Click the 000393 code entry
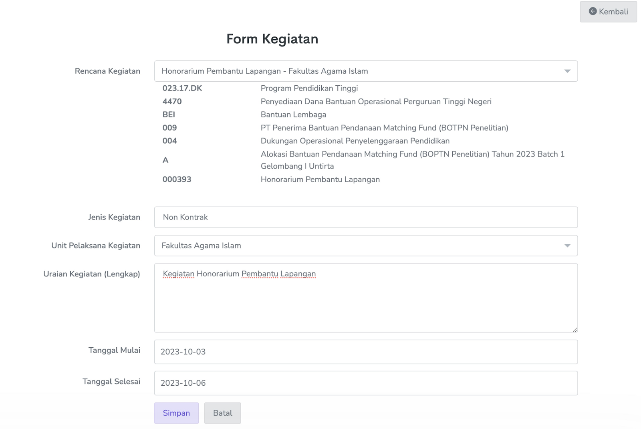Image resolution: width=641 pixels, height=433 pixels. click(177, 179)
